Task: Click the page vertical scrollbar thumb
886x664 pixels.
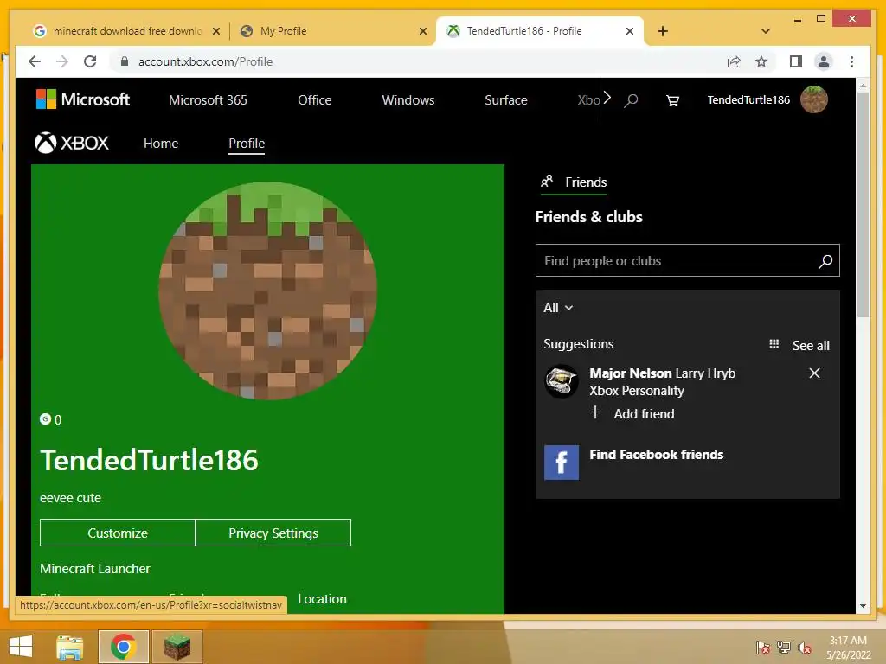Action: point(863,204)
